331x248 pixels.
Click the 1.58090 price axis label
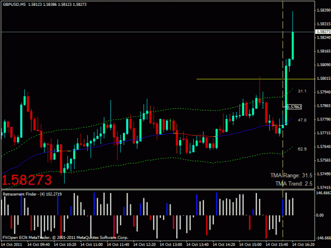[x=324, y=65]
